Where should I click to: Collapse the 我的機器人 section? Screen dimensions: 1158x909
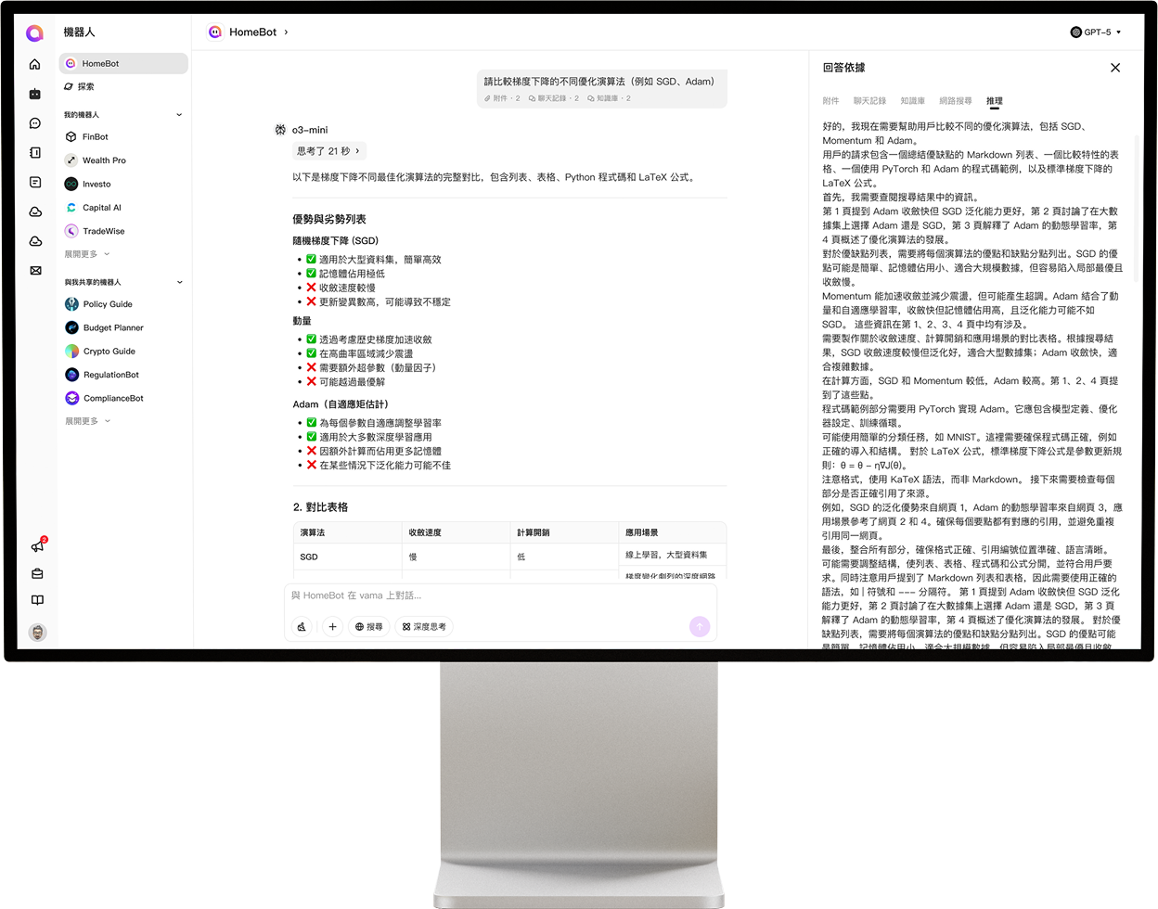pos(179,115)
